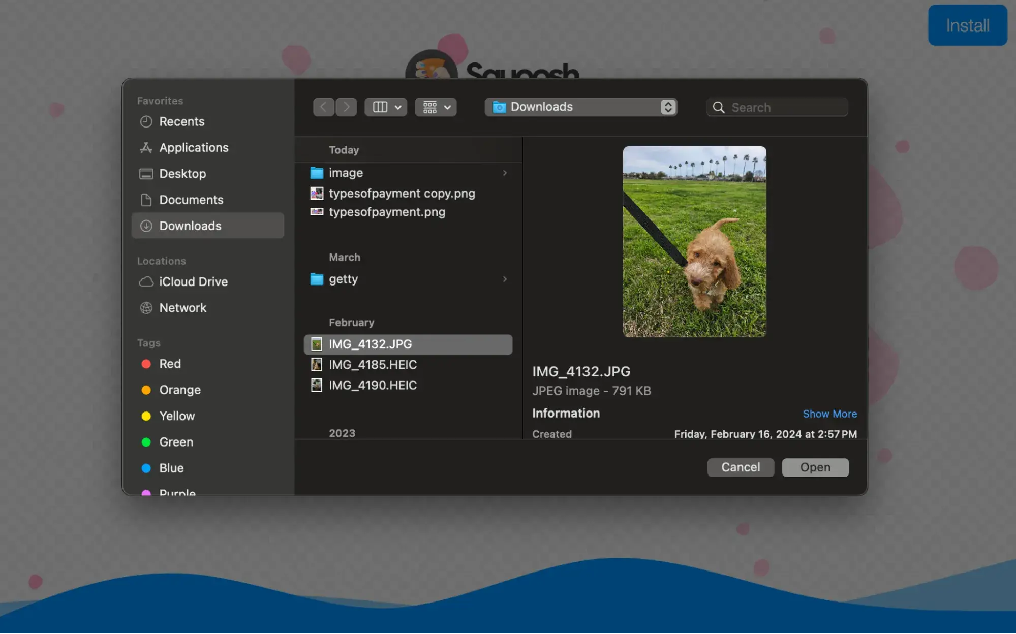Image resolution: width=1016 pixels, height=634 pixels.
Task: Go back with the left arrow button
Action: coord(323,107)
